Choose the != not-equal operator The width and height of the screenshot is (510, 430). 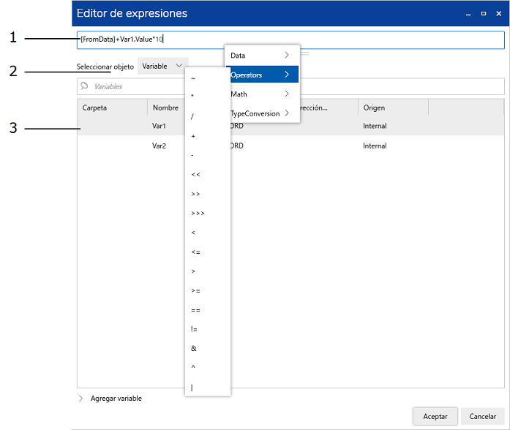coord(194,330)
